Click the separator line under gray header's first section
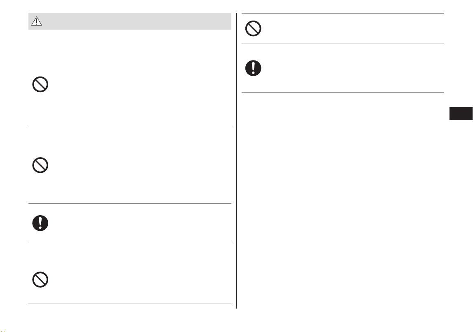The image size is (473, 332). click(x=130, y=127)
